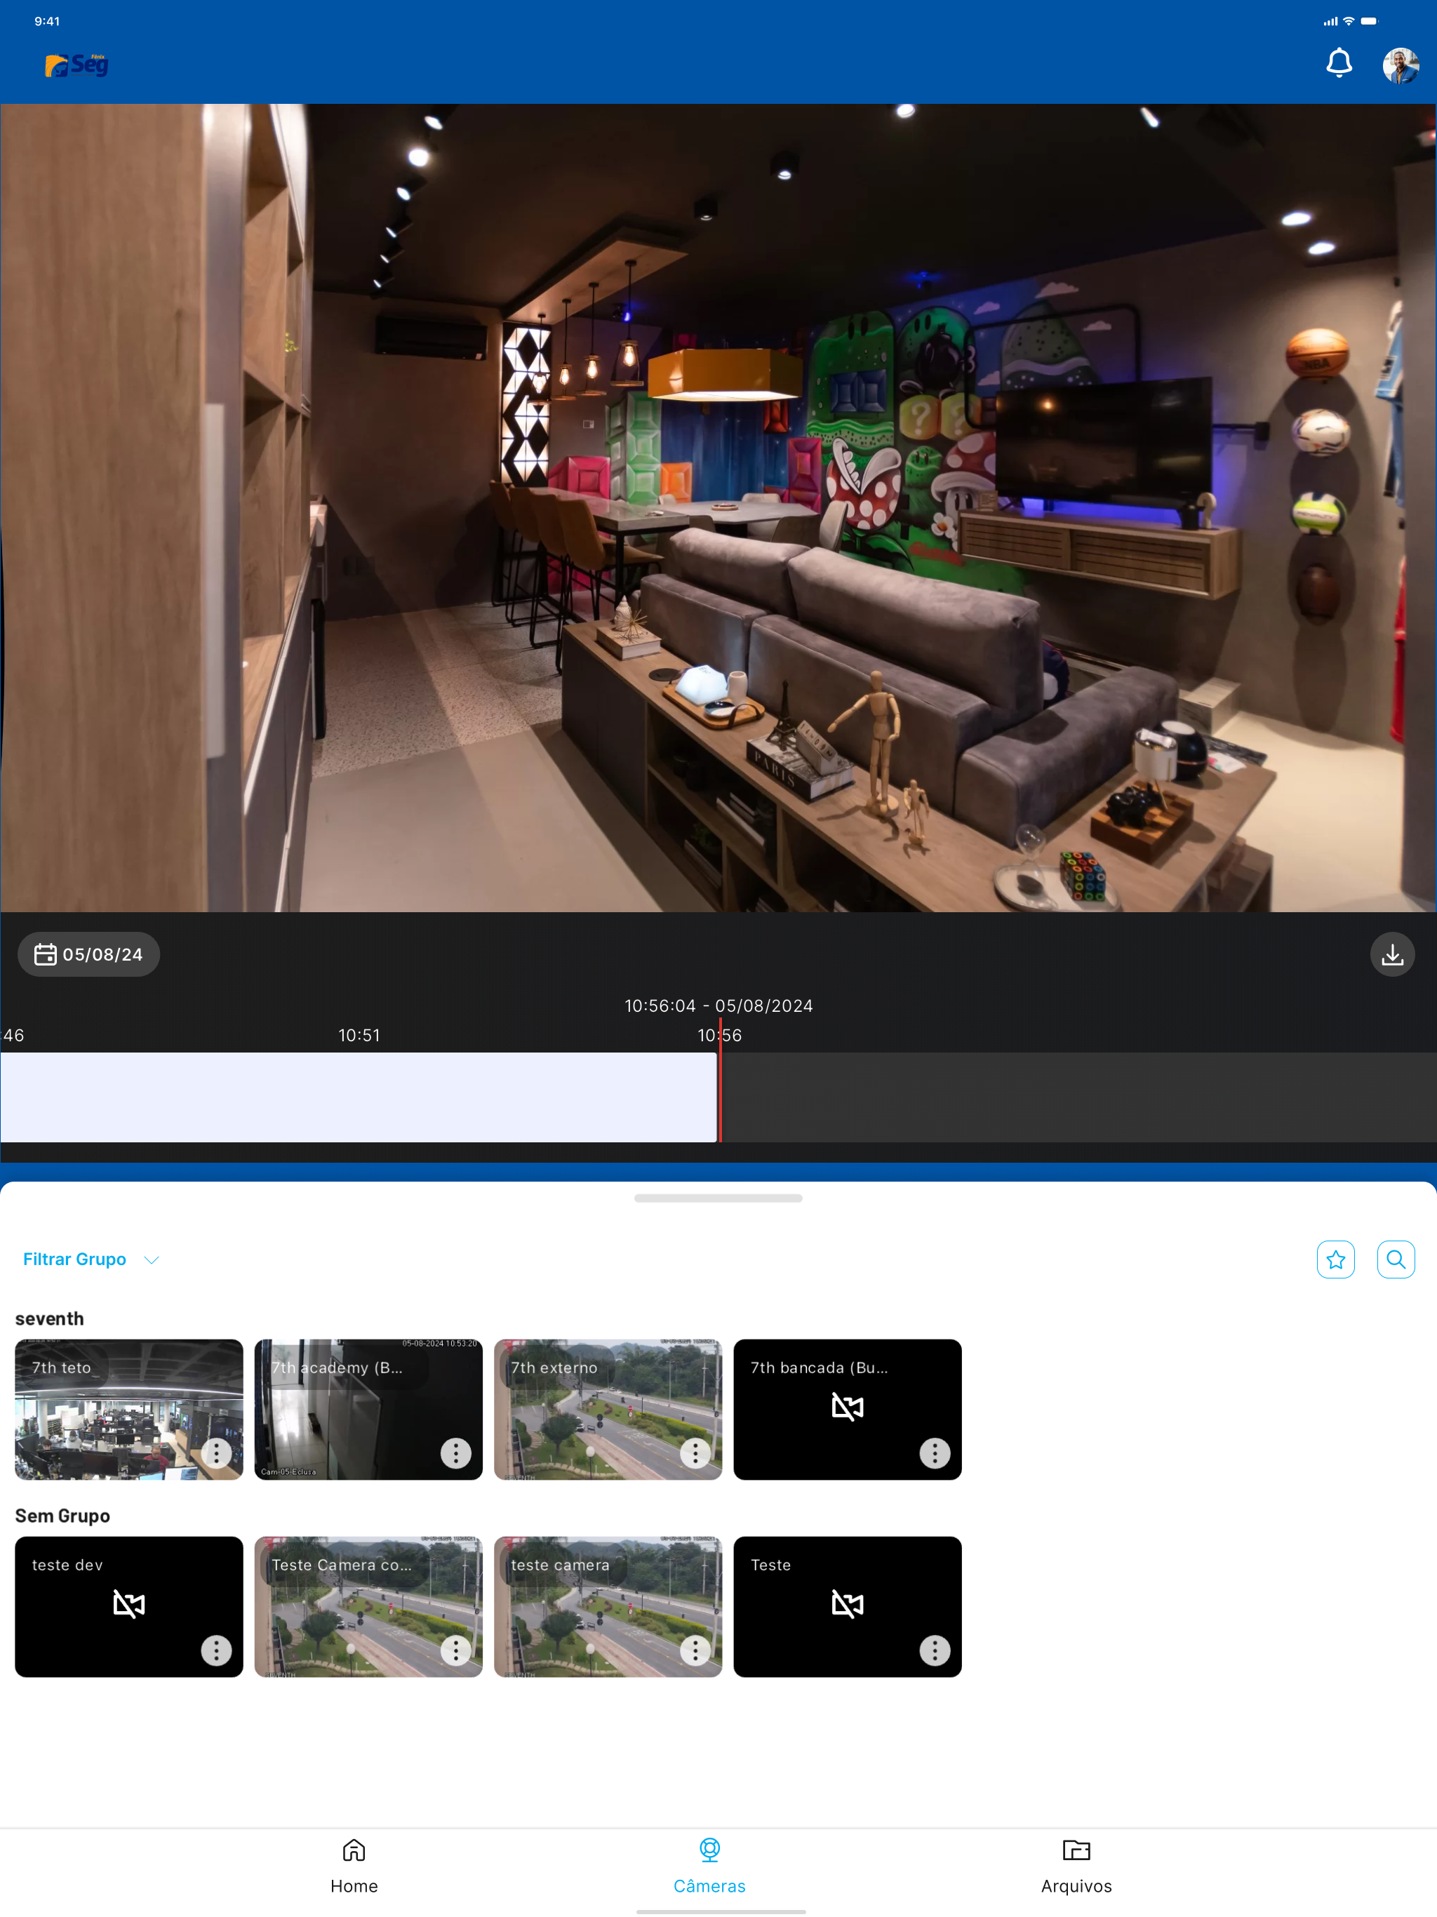Screen dimensions: 1437x1917
Task: Open the 05/08/24 date picker
Action: coord(88,954)
